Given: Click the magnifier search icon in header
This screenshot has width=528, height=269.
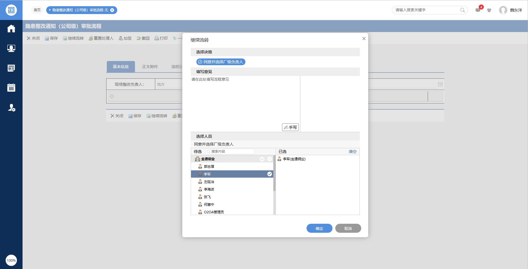Looking at the screenshot, I should (462, 10).
